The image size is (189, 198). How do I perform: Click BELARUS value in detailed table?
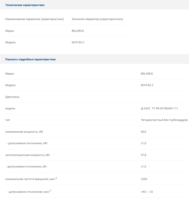tap(147, 74)
